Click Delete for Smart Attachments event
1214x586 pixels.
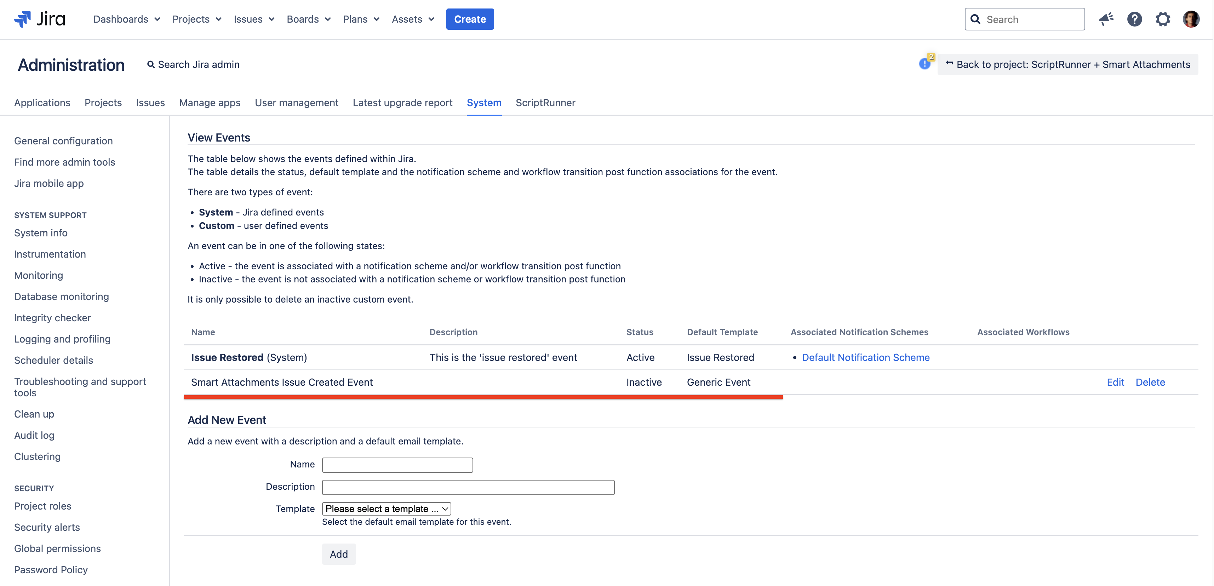(x=1150, y=382)
